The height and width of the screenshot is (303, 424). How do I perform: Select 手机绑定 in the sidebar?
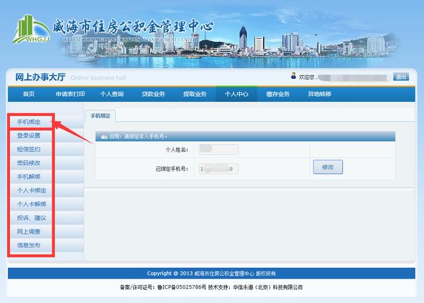tap(28, 122)
